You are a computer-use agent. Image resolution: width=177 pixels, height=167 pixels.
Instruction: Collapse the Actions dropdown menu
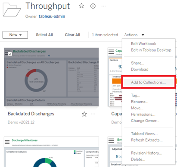click(134, 35)
